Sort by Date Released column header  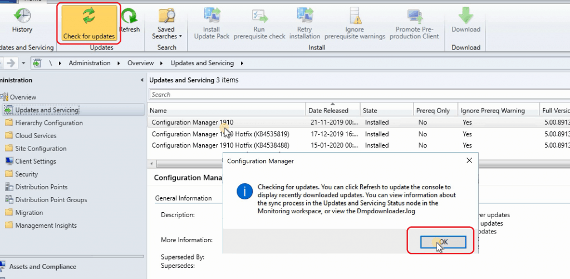pyautogui.click(x=333, y=111)
